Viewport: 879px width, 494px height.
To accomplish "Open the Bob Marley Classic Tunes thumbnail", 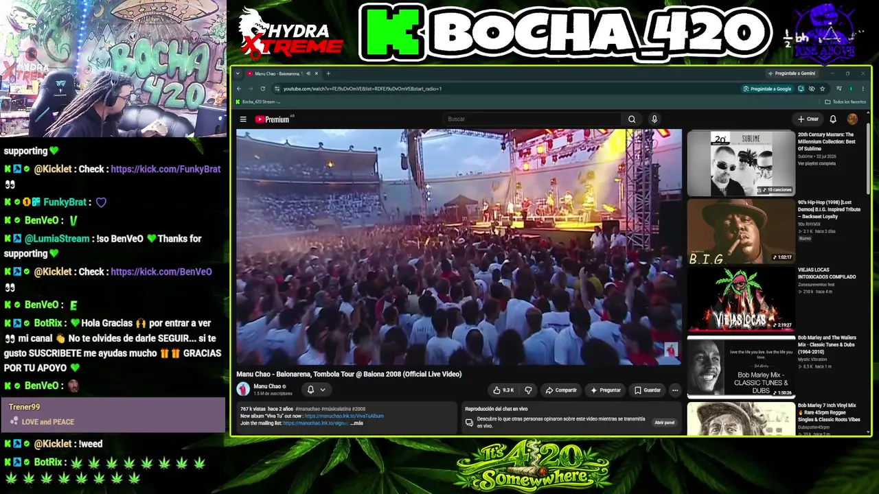I will [x=741, y=366].
